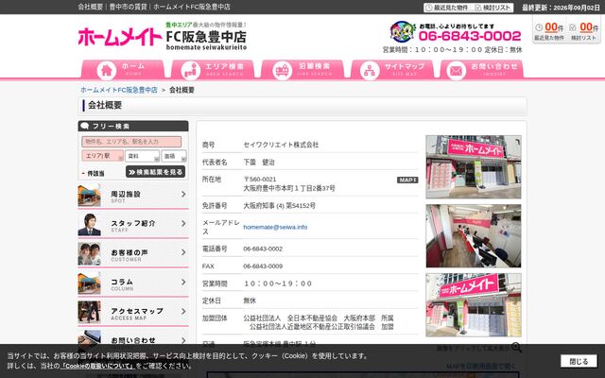Open the エリア検索 navigation tab

pos(213,69)
